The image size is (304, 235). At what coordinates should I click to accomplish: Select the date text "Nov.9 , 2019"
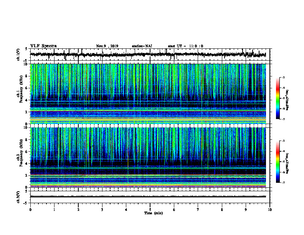(107, 46)
